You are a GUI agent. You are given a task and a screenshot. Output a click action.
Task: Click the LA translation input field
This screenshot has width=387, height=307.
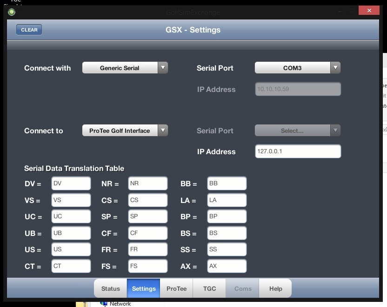(x=227, y=200)
